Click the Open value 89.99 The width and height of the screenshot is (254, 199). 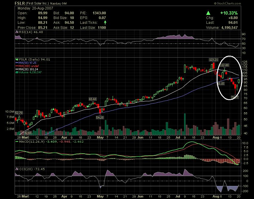click(43, 13)
